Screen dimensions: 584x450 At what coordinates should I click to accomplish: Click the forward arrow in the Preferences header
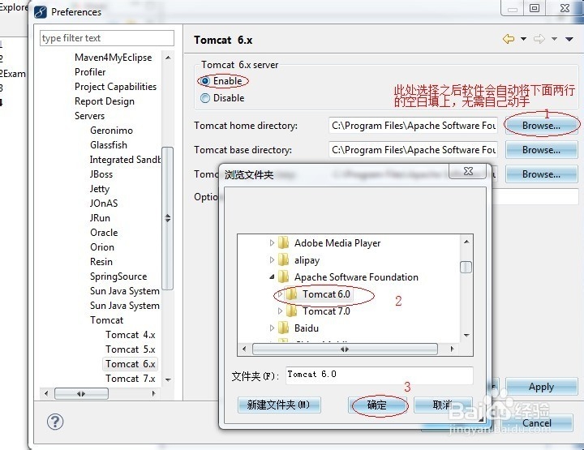tap(539, 39)
